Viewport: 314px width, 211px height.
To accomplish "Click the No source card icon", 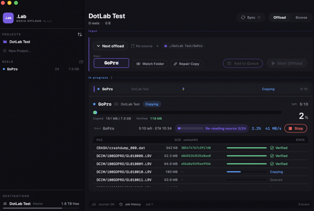I will 132,46.
